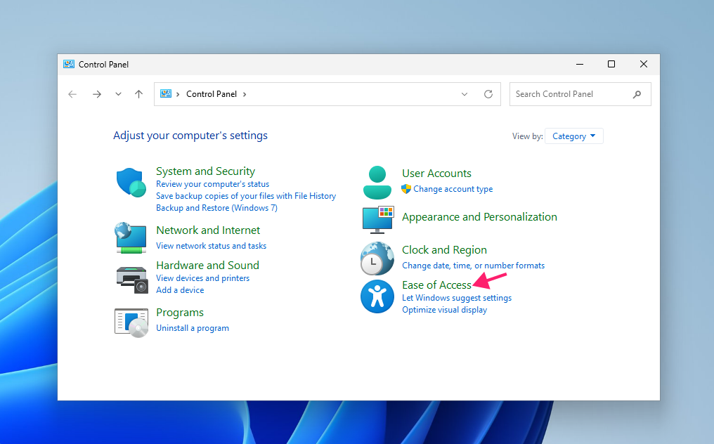Viewport: 714px width, 444px height.
Task: Click the search magnifier icon
Action: (637, 94)
